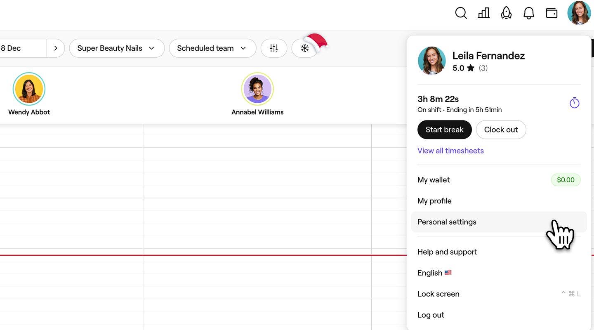Select English language option
This screenshot has width=594, height=330.
tap(434, 273)
